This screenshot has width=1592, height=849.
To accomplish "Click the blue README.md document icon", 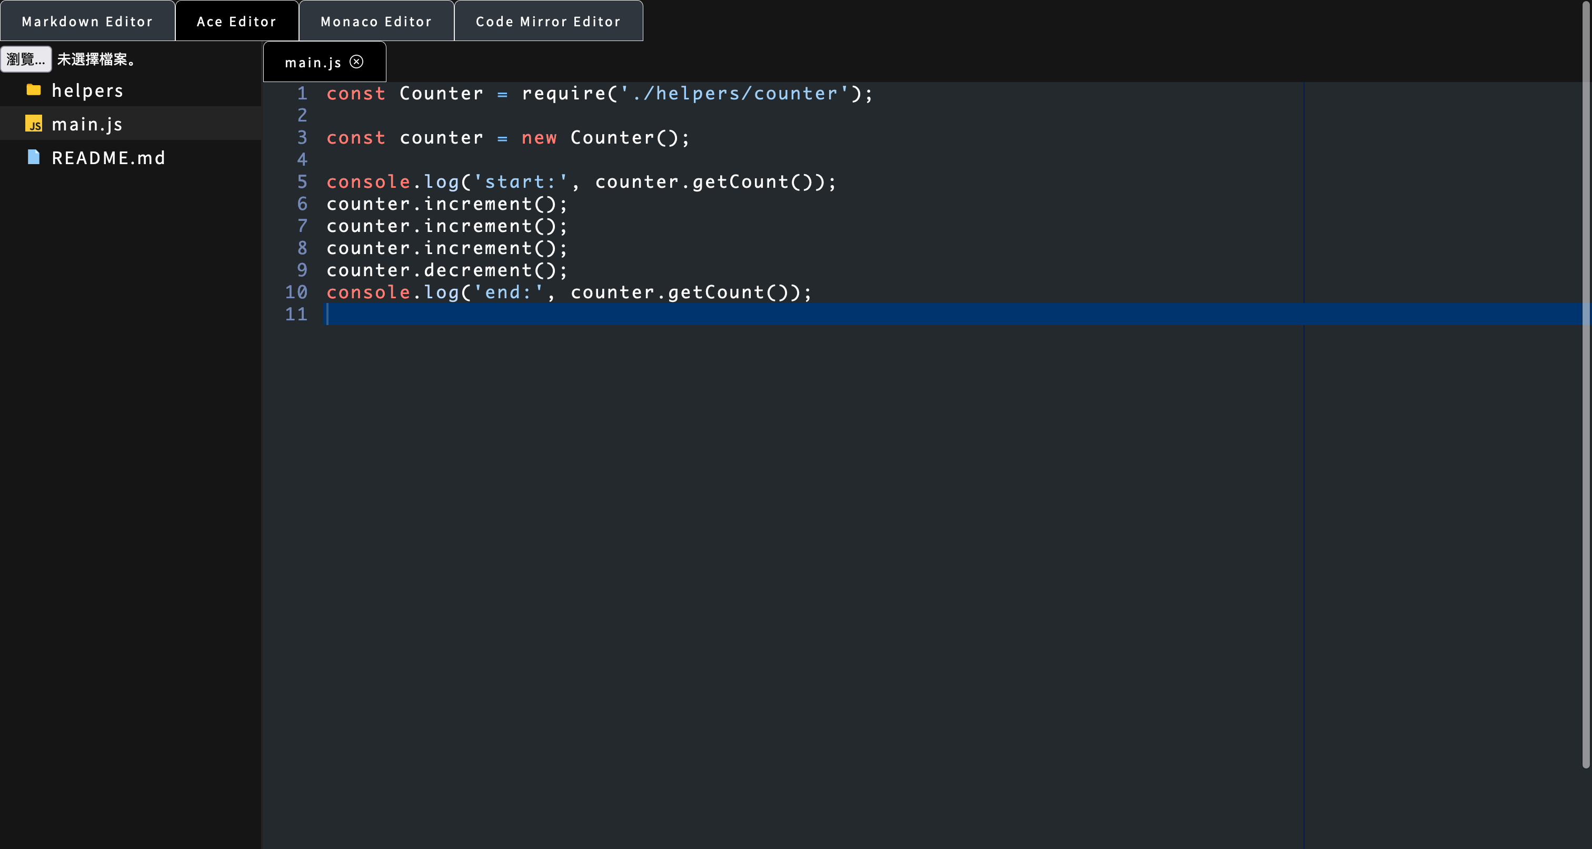I will pyautogui.click(x=33, y=157).
